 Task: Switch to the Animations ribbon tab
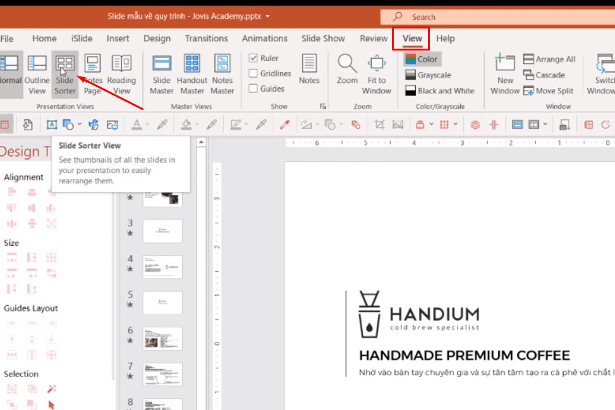coord(264,39)
